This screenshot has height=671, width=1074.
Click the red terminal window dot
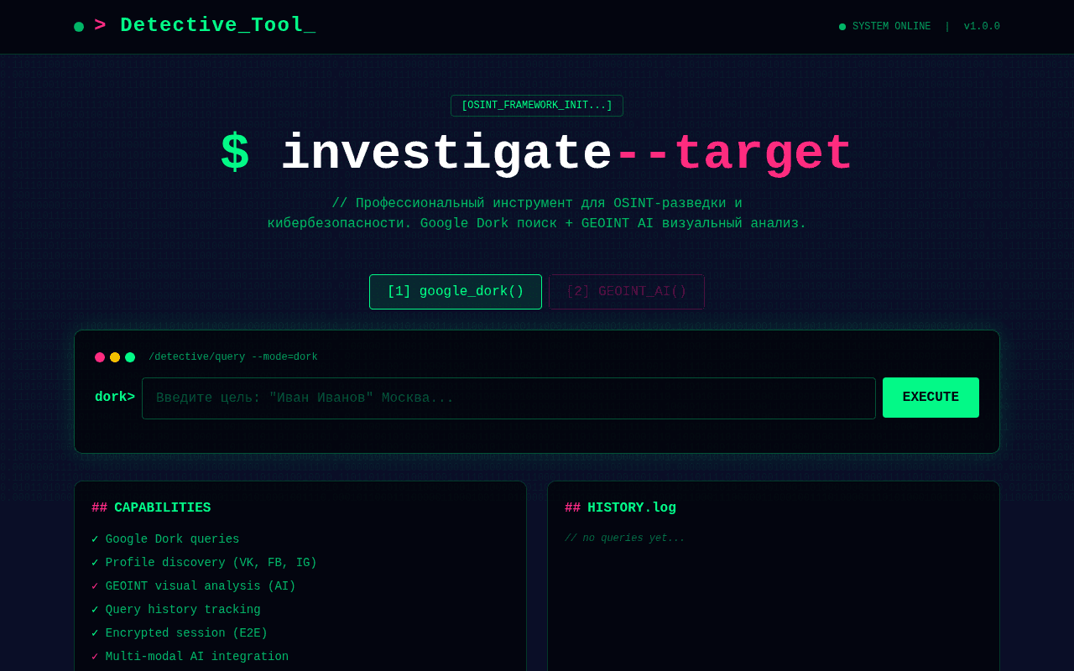(100, 357)
